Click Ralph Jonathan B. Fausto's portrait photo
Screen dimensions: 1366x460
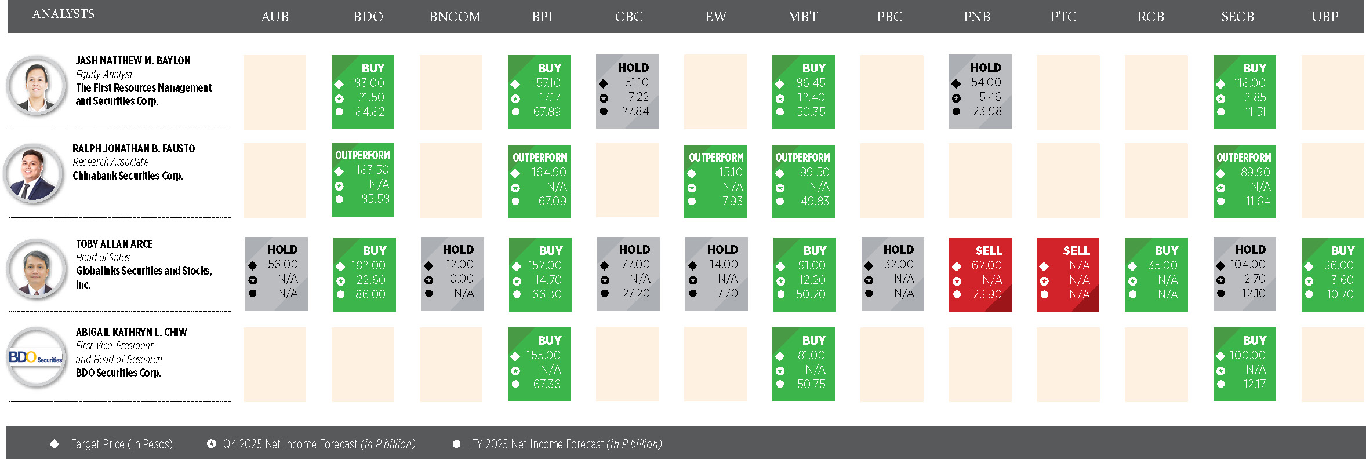click(33, 174)
